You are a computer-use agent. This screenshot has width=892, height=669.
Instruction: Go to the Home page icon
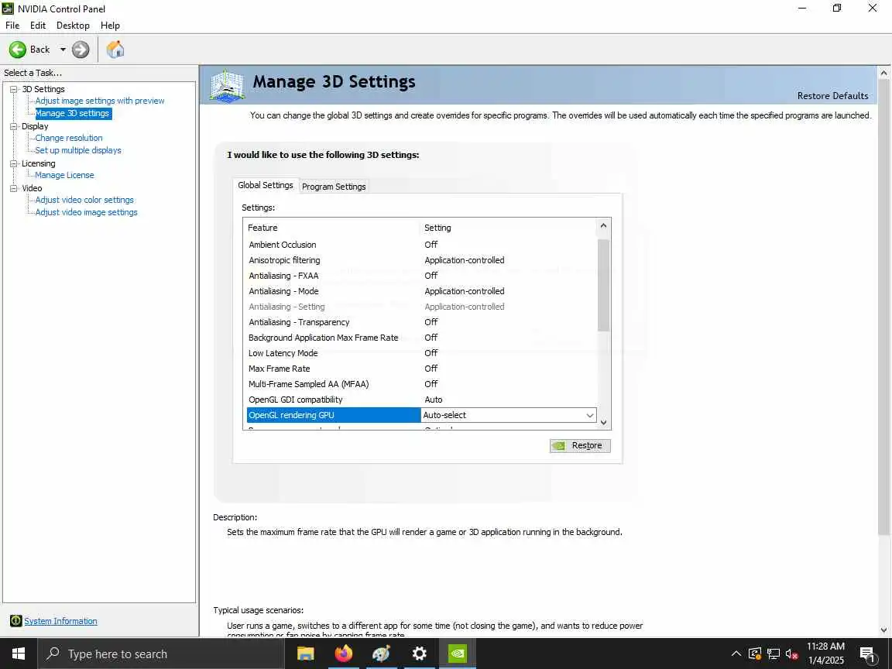pos(115,50)
